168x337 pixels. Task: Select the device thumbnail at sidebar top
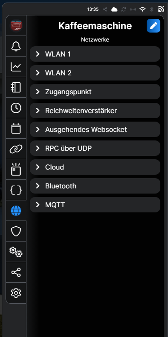point(16,26)
